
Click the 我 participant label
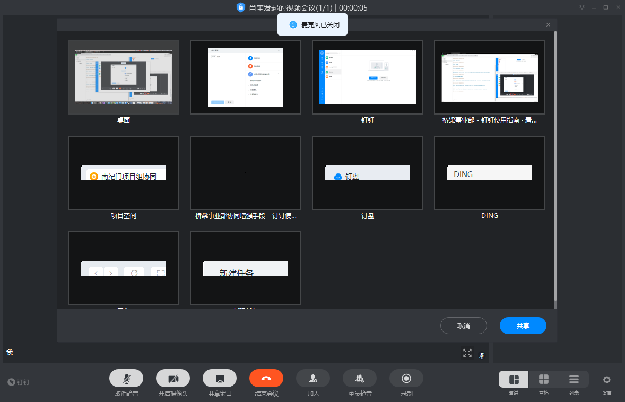(x=10, y=353)
